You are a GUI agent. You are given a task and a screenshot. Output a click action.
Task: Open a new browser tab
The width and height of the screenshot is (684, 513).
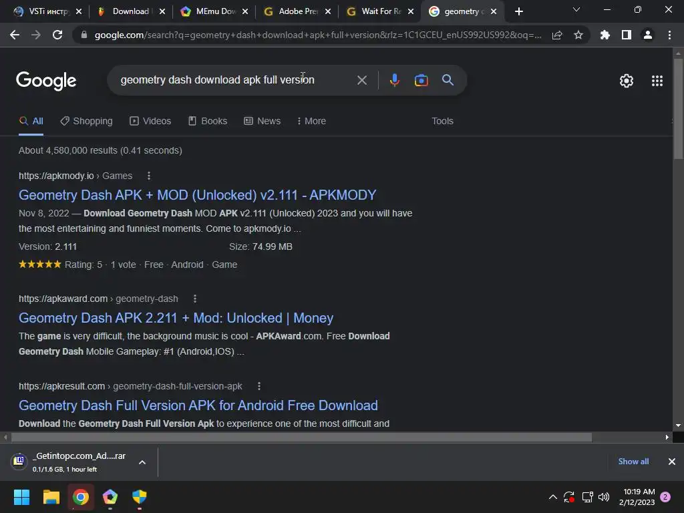(518, 12)
